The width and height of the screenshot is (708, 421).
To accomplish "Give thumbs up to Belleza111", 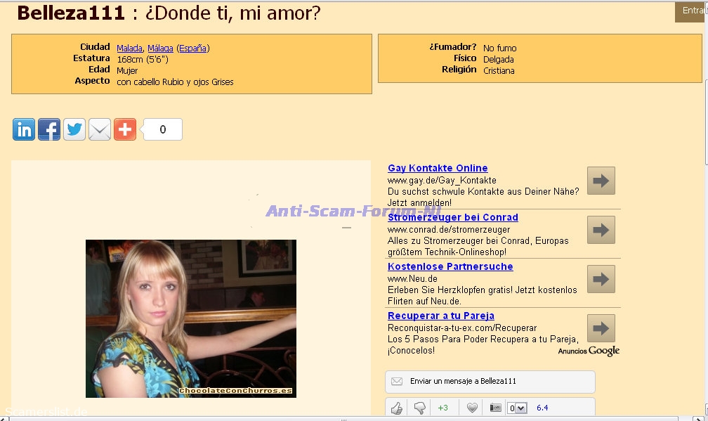I will pyautogui.click(x=397, y=408).
